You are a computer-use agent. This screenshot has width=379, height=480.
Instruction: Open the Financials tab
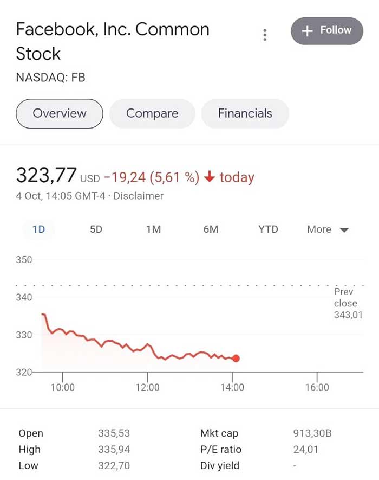point(245,113)
